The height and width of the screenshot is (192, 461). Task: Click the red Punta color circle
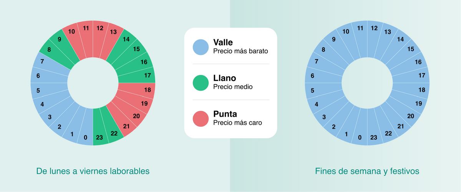point(201,119)
